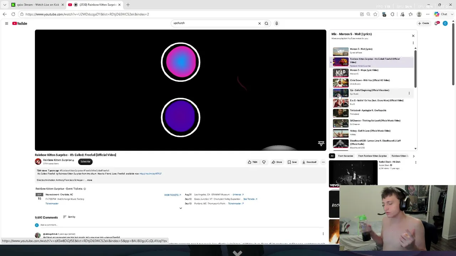Switch to qaixx Stream Kick tab
Image resolution: width=456 pixels, height=256 pixels.
[x=37, y=5]
